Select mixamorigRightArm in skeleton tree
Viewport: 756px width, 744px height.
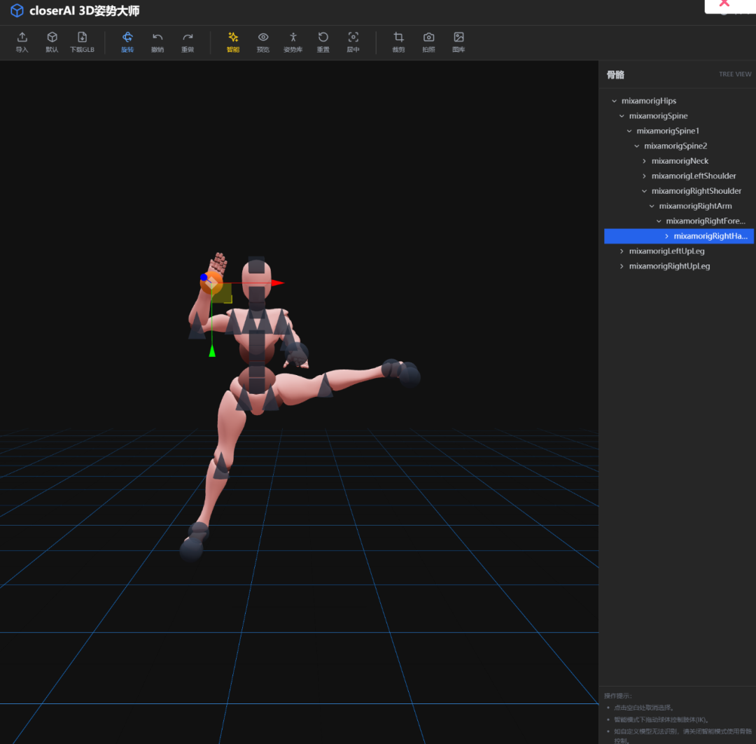[x=695, y=206]
